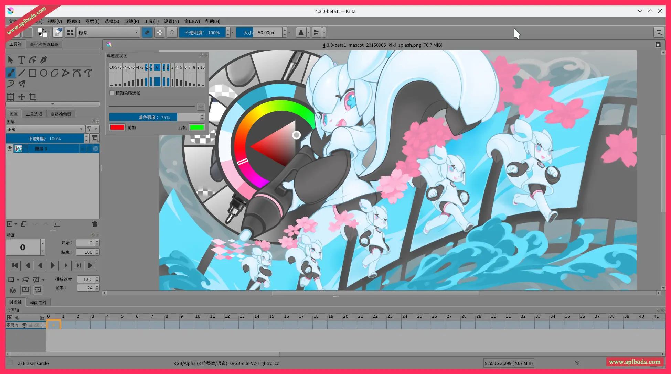Jump to the last frame
This screenshot has width=671, height=374.
[x=91, y=265]
